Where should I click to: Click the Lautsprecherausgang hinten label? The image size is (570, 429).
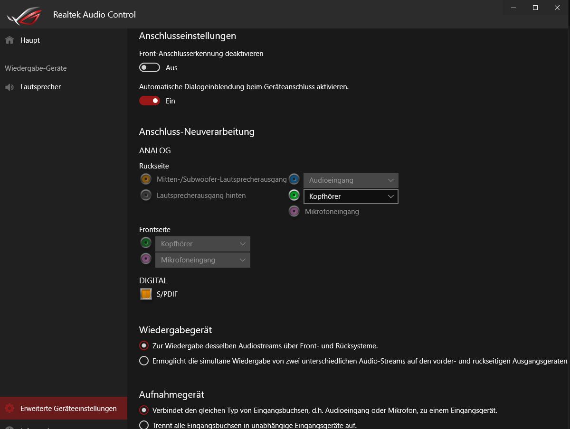(201, 196)
